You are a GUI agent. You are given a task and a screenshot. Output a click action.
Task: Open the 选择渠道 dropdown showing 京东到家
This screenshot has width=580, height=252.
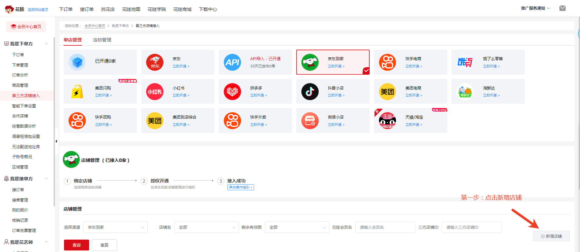[115, 227]
